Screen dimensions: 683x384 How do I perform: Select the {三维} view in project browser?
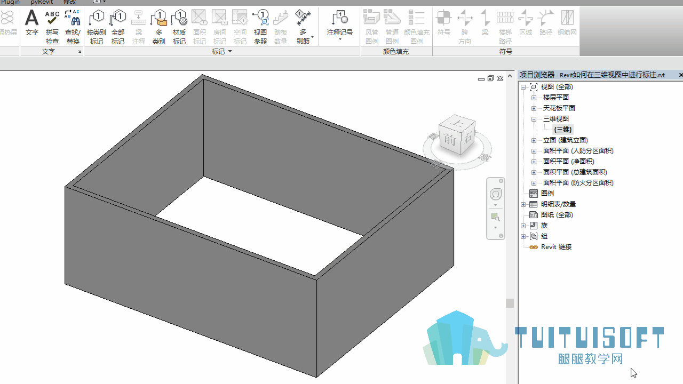coord(563,130)
